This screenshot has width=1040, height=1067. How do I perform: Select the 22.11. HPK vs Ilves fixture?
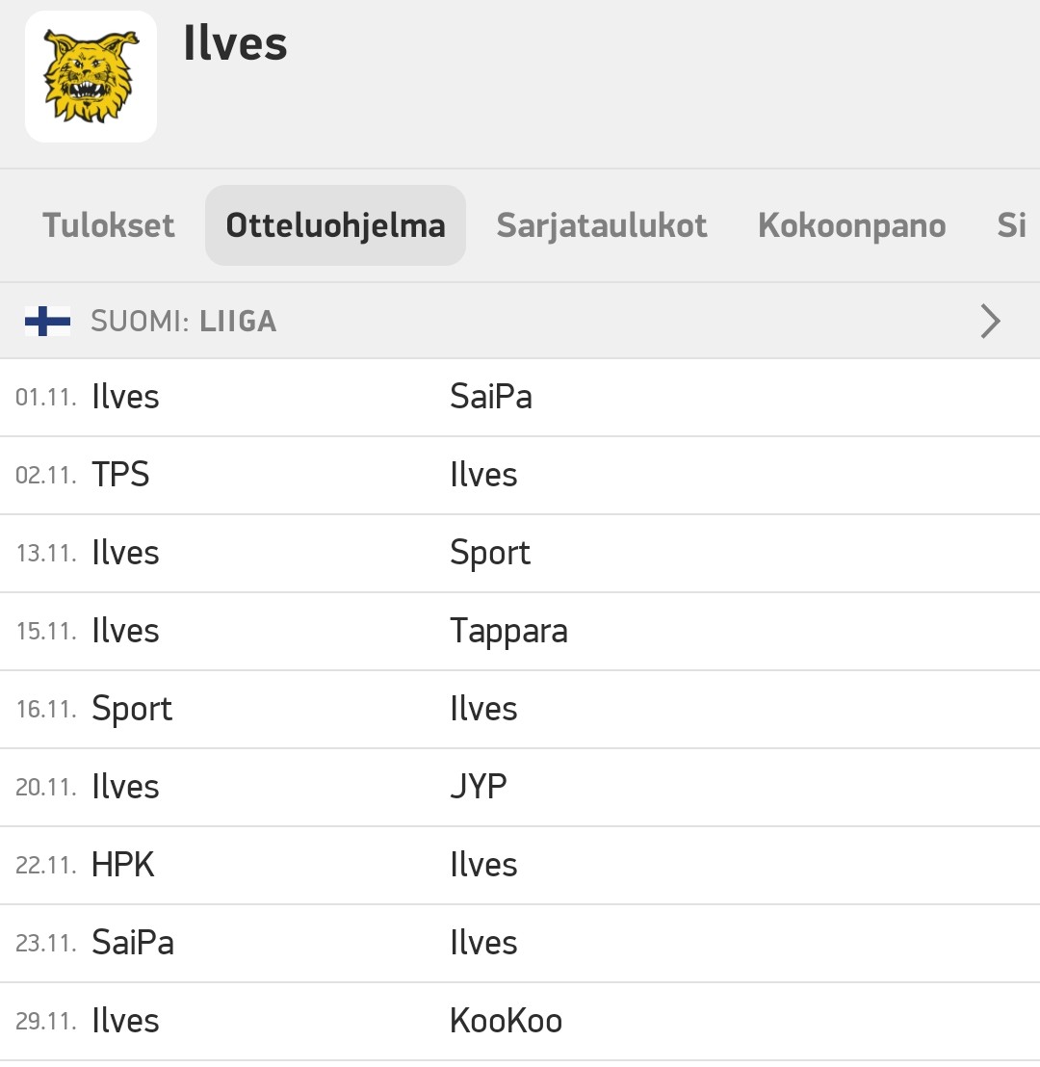[520, 866]
